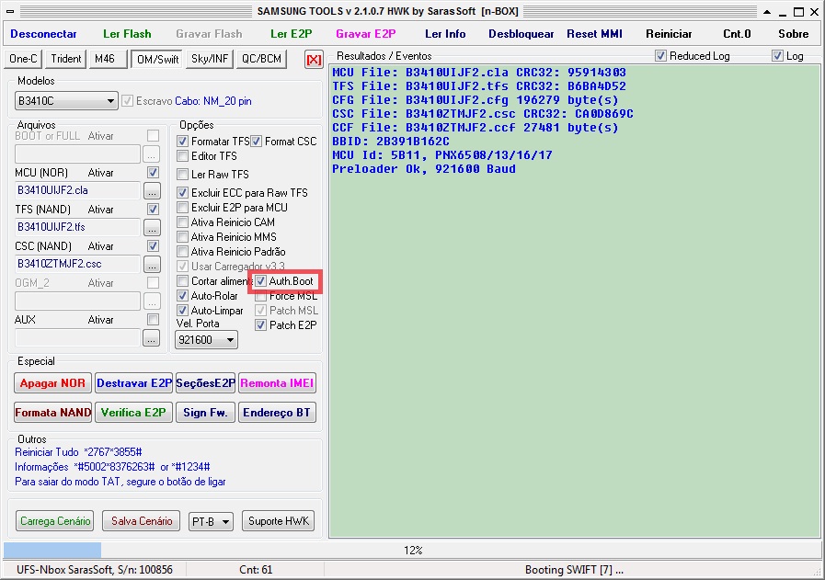Click Destravar E2P button
Image resolution: width=825 pixels, height=580 pixels.
coord(134,383)
